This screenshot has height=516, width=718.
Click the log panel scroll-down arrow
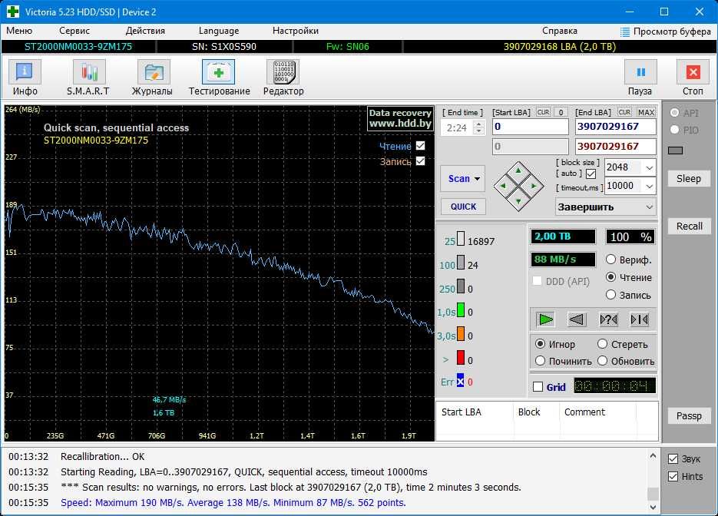653,508
